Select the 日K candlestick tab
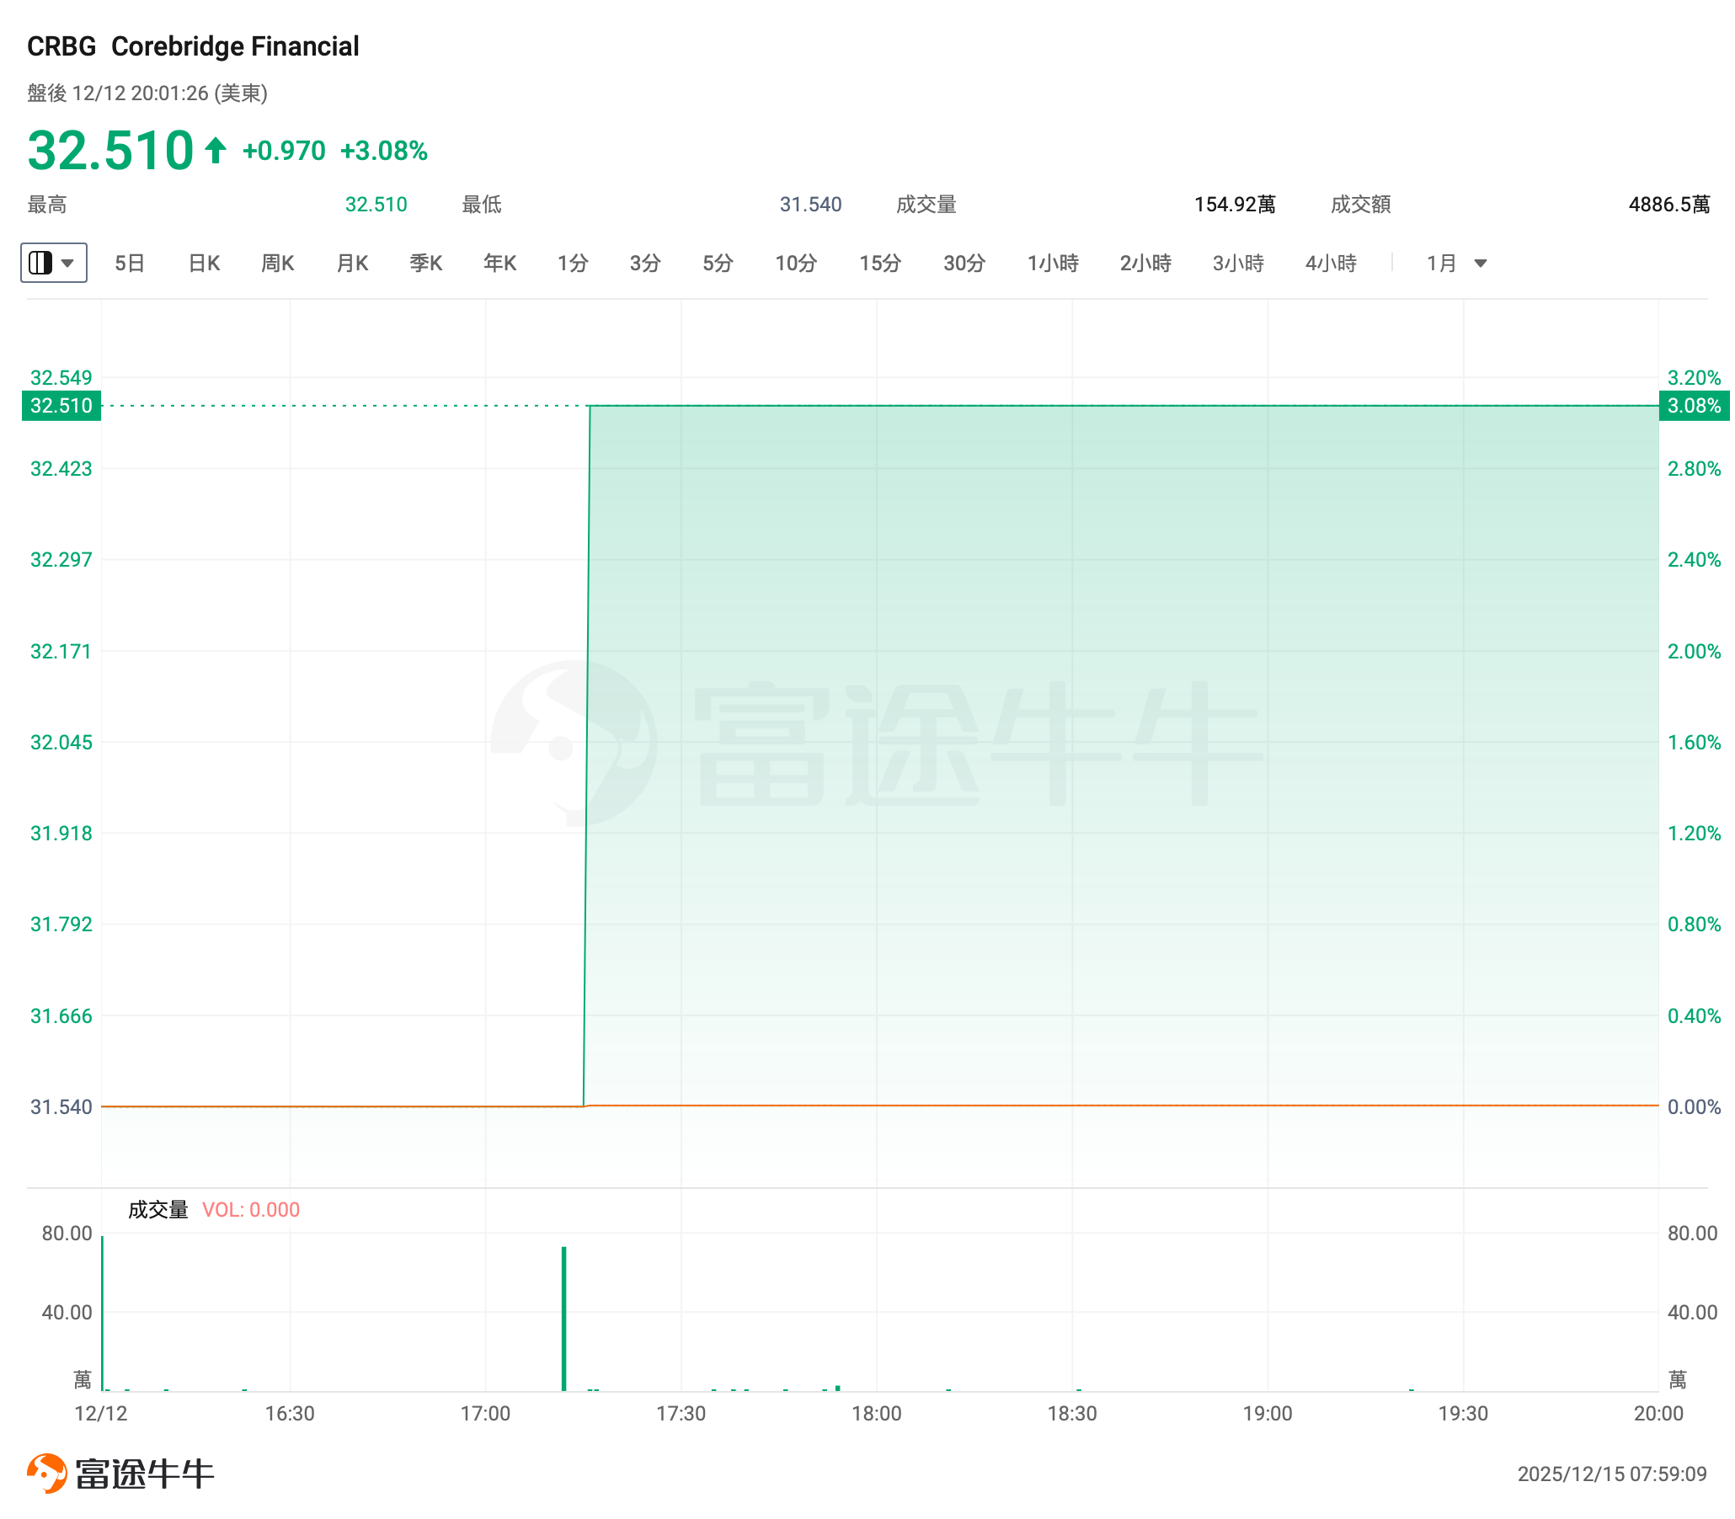The image size is (1735, 1519). (x=204, y=263)
